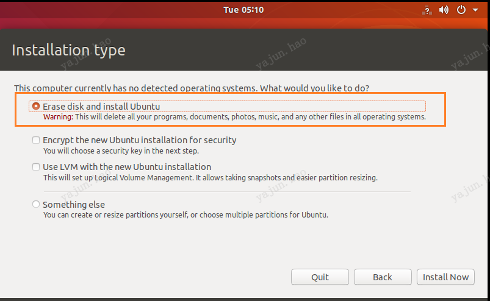Click the volume speaker icon
Screen dimensions: 490x301
pyautogui.click(x=444, y=10)
